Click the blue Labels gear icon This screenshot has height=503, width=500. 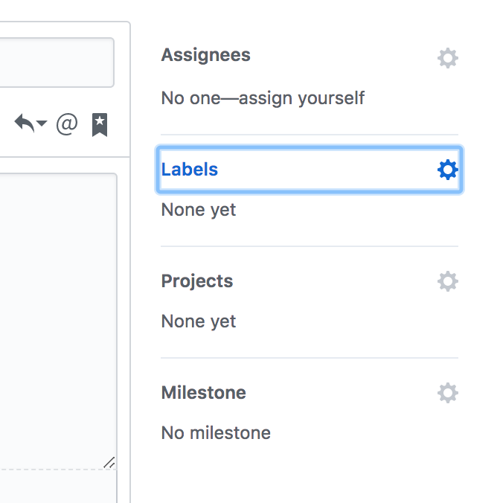448,170
